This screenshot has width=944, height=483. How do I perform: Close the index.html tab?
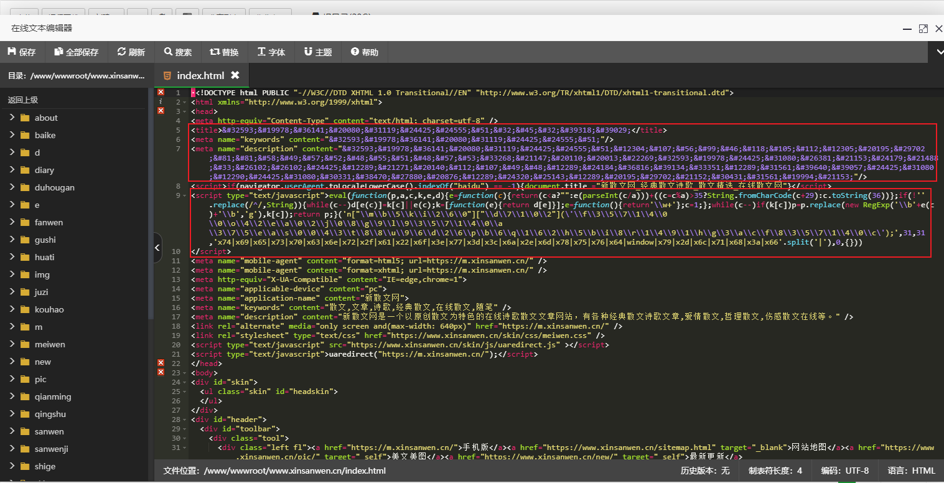tap(235, 75)
